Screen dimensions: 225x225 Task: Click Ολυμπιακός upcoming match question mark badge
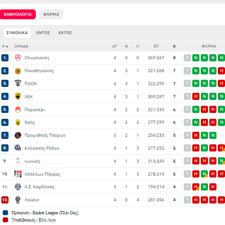pyautogui.click(x=187, y=58)
